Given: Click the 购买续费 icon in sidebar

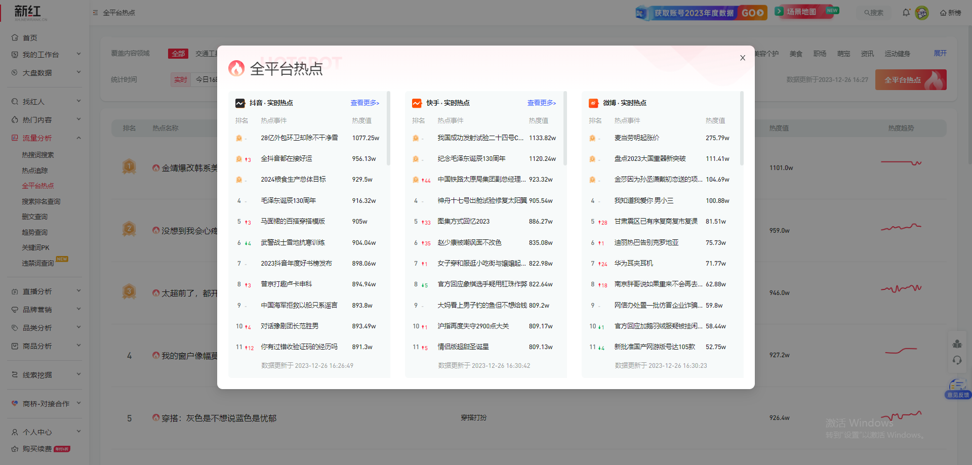Looking at the screenshot, I should (x=15, y=449).
